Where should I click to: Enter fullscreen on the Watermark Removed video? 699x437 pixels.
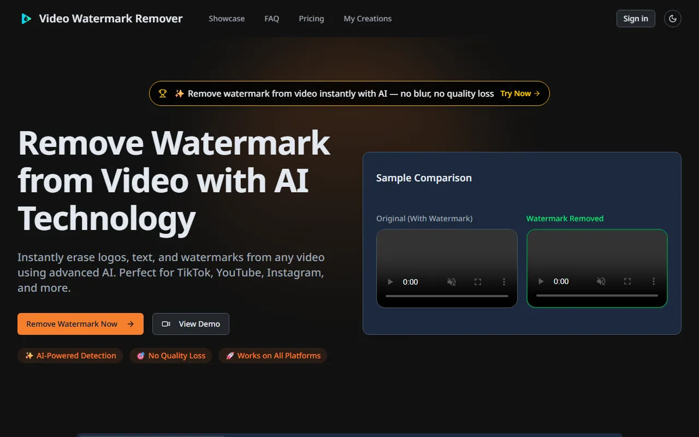click(627, 281)
